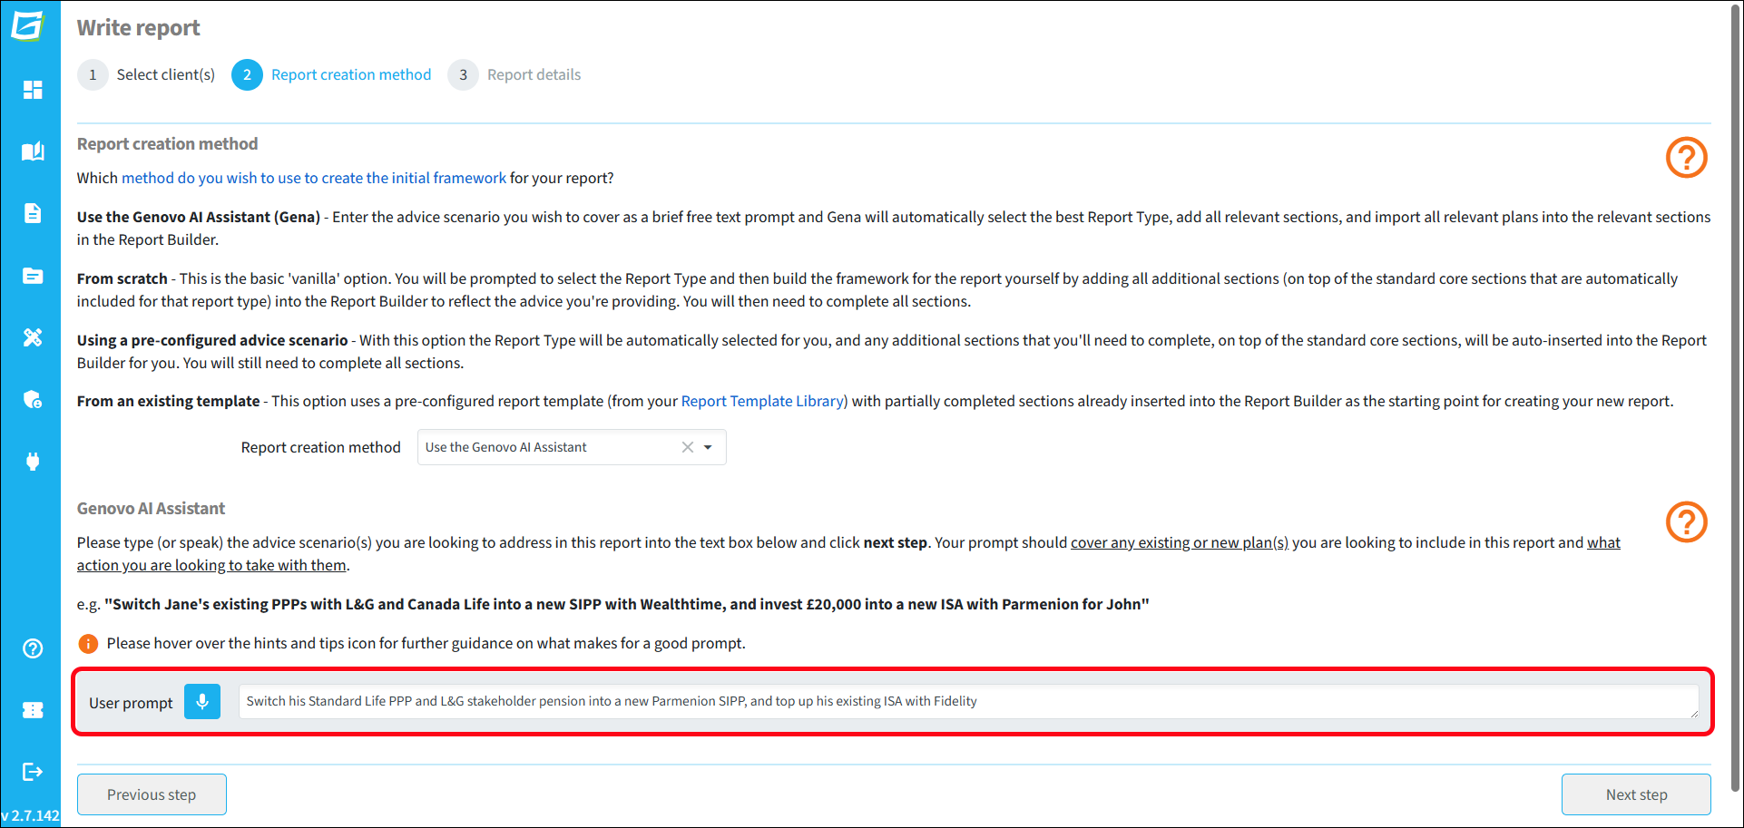The height and width of the screenshot is (828, 1744).
Task: Click the Next step button
Action: click(x=1636, y=794)
